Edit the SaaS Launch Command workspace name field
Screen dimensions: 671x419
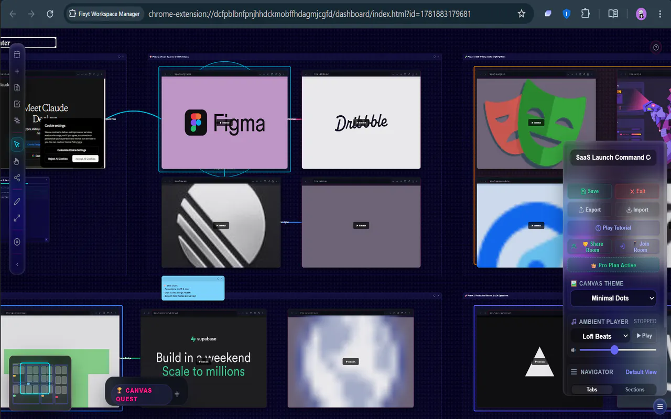point(613,157)
